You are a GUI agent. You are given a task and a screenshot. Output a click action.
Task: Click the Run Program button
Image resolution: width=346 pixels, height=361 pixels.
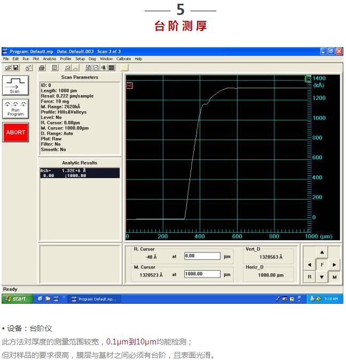coord(15,109)
